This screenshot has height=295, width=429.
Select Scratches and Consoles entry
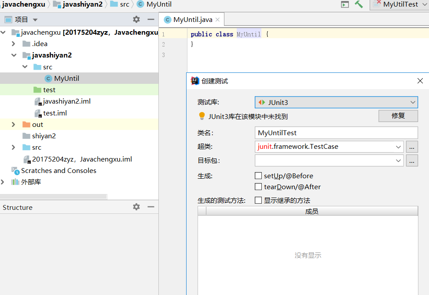tap(79, 171)
